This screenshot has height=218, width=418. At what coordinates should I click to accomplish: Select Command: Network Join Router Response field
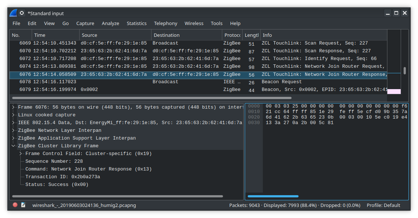(x=88, y=169)
